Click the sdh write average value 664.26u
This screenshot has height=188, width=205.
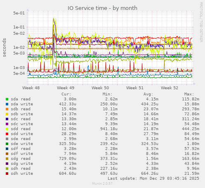(150, 174)
